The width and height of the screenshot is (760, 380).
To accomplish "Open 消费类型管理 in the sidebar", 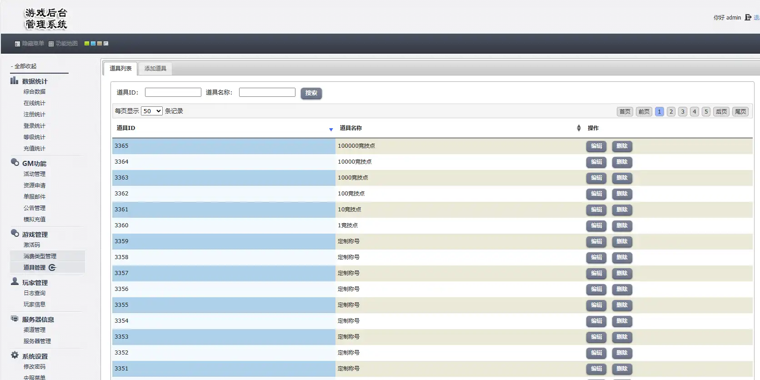I will point(40,256).
